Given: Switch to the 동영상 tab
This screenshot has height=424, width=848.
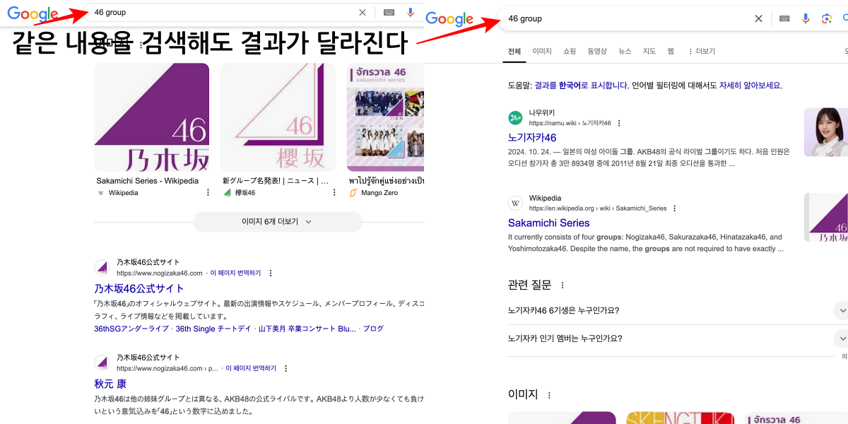Looking at the screenshot, I should click(x=597, y=51).
